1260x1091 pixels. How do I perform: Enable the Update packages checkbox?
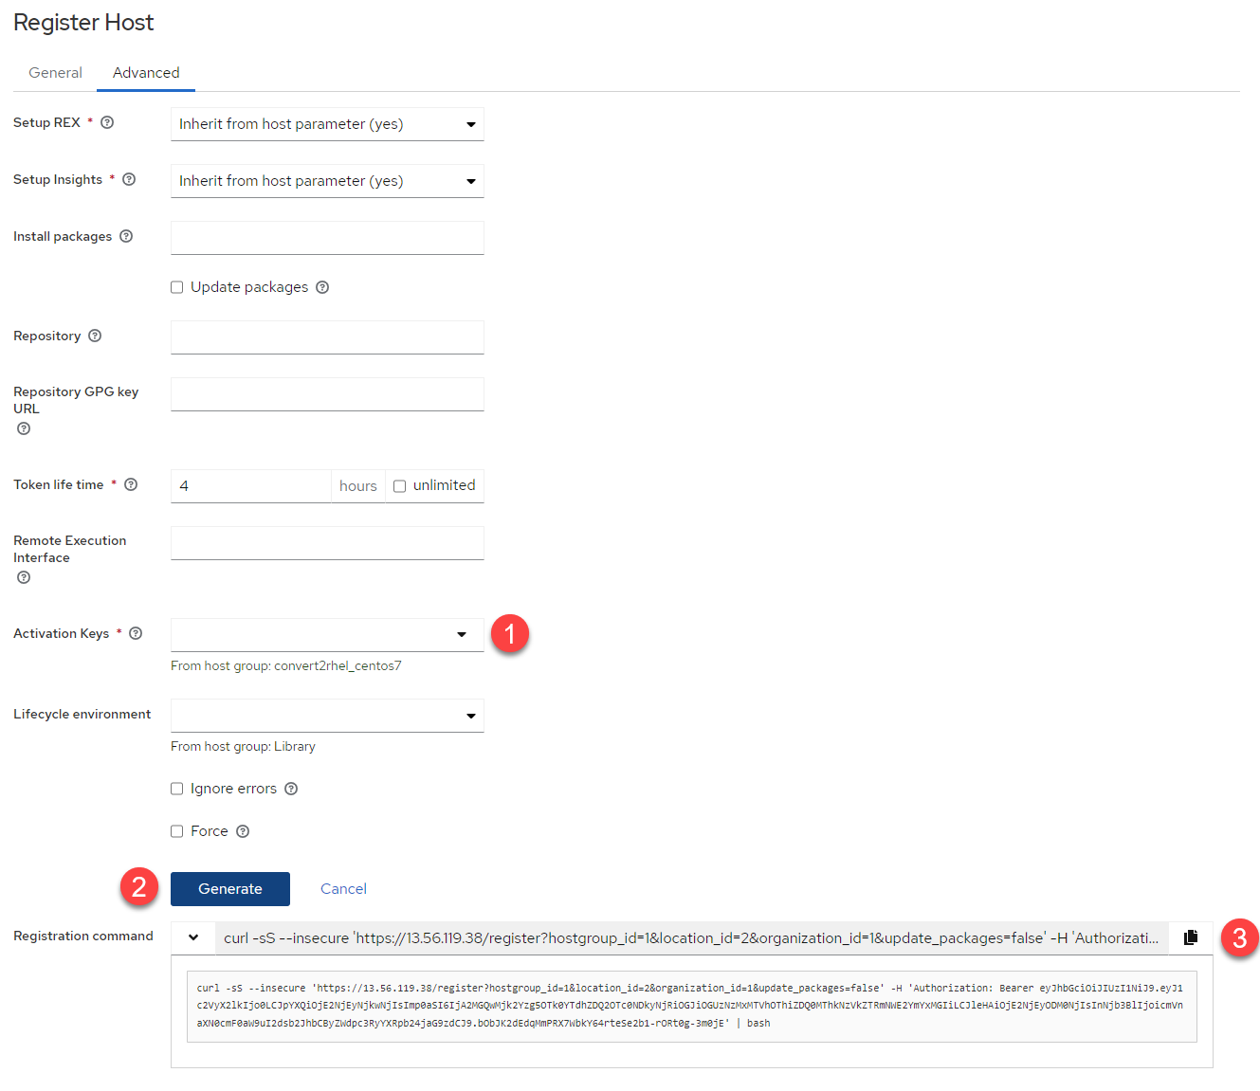click(x=177, y=287)
